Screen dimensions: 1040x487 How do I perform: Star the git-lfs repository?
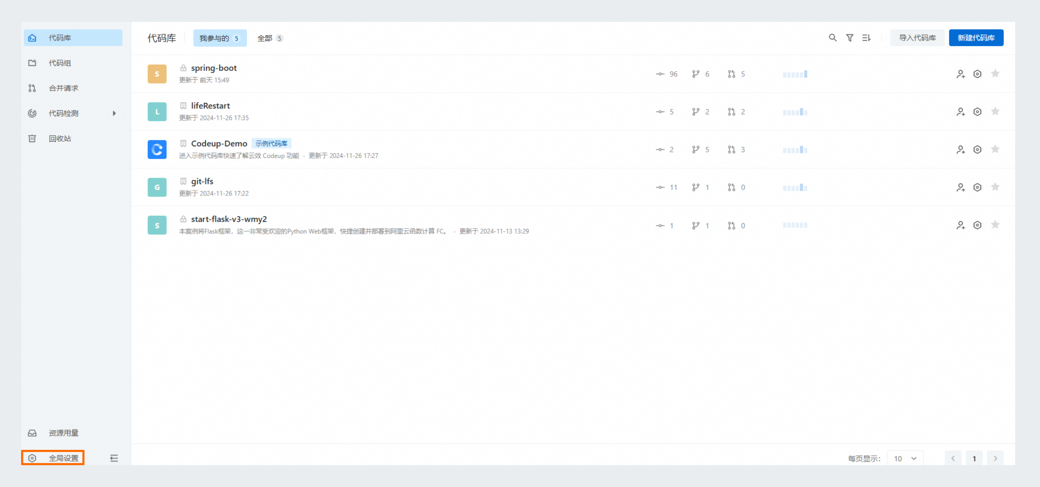coord(995,187)
